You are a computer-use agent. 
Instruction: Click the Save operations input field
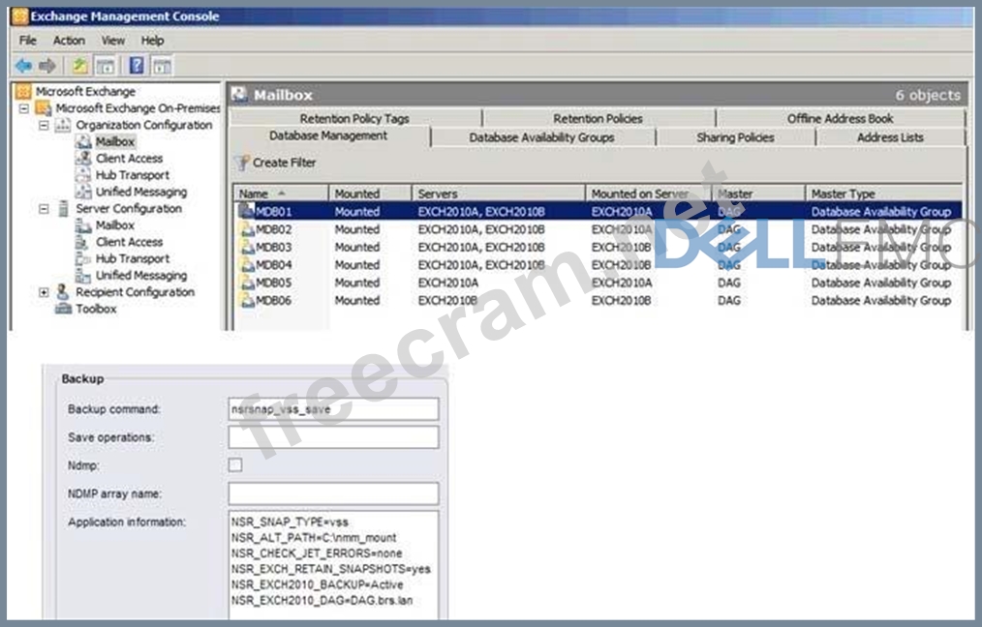click(333, 437)
